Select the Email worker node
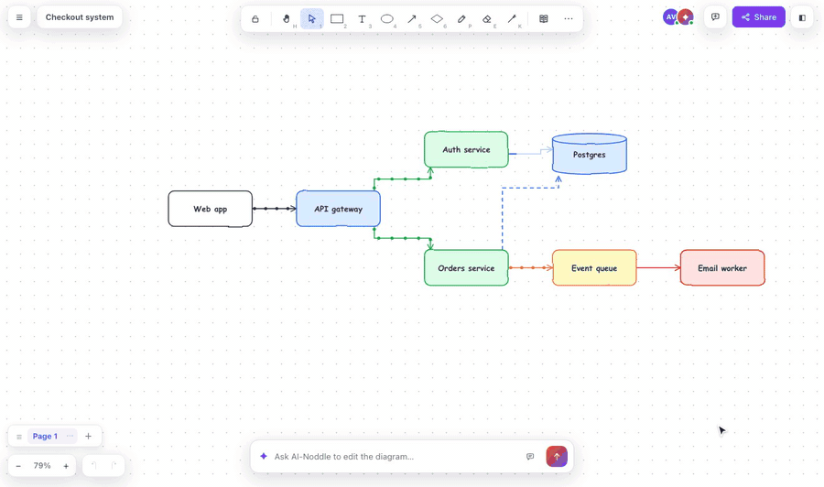The height and width of the screenshot is (487, 824). point(722,268)
